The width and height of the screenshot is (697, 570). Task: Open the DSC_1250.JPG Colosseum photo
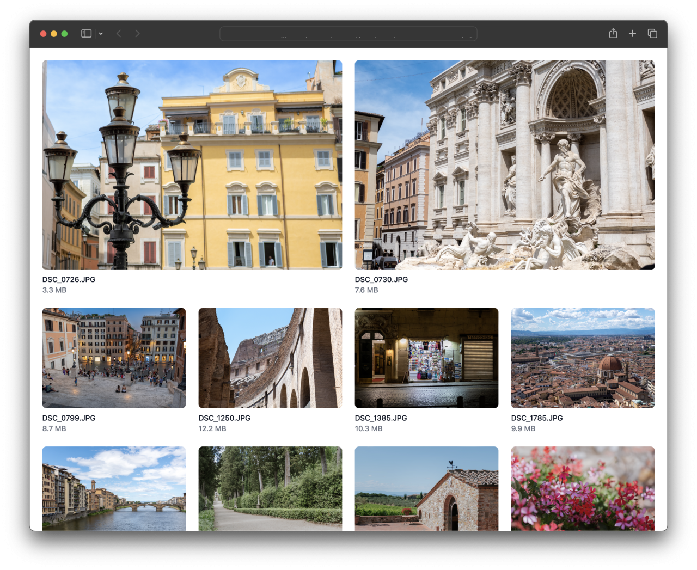tap(270, 358)
